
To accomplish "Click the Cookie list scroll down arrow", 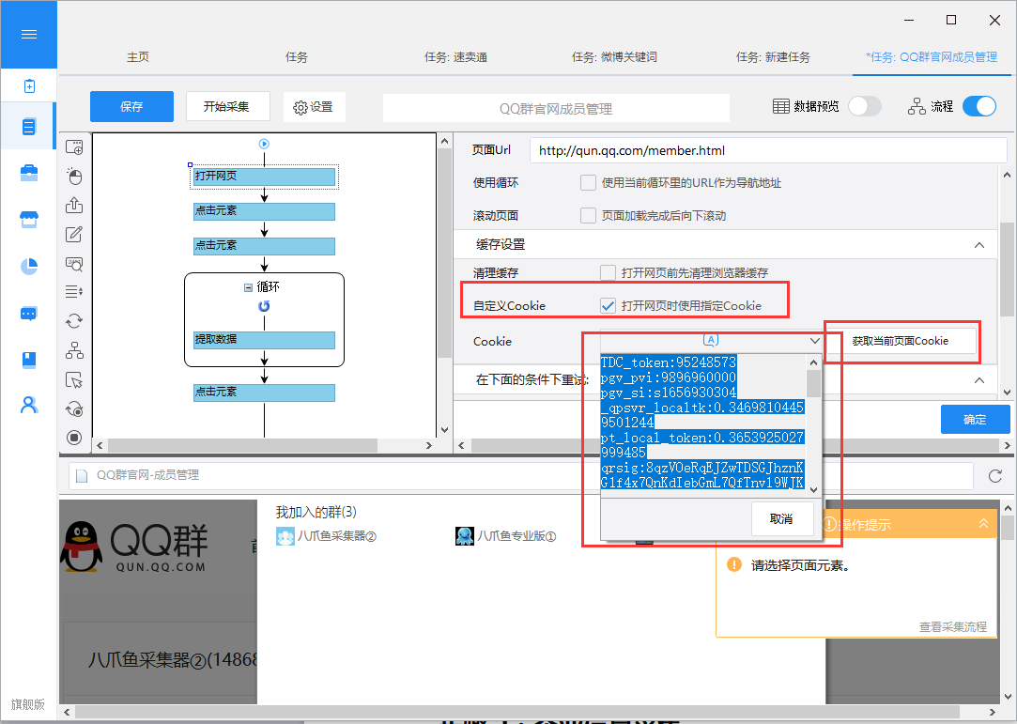I will click(813, 490).
